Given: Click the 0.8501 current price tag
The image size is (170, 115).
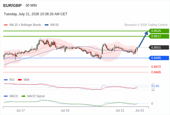Looking at the screenshot, I should [x=159, y=47].
